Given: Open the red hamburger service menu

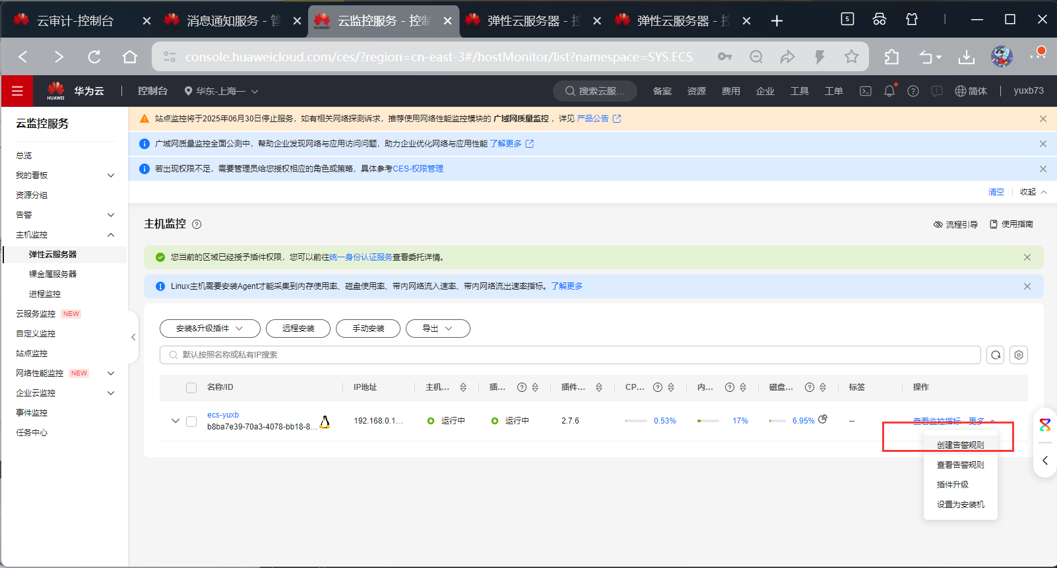Looking at the screenshot, I should click(x=17, y=91).
